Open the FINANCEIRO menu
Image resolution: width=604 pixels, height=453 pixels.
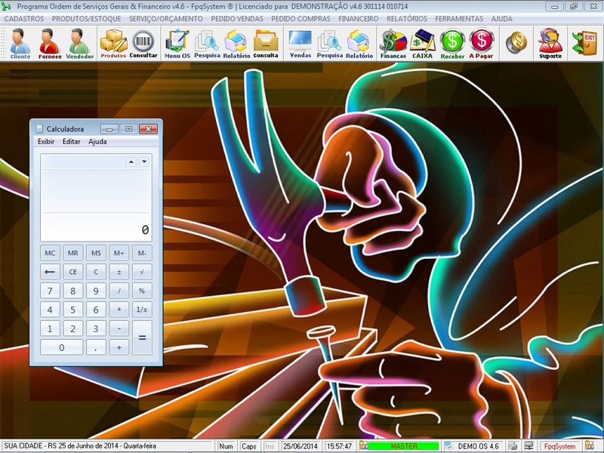(358, 18)
